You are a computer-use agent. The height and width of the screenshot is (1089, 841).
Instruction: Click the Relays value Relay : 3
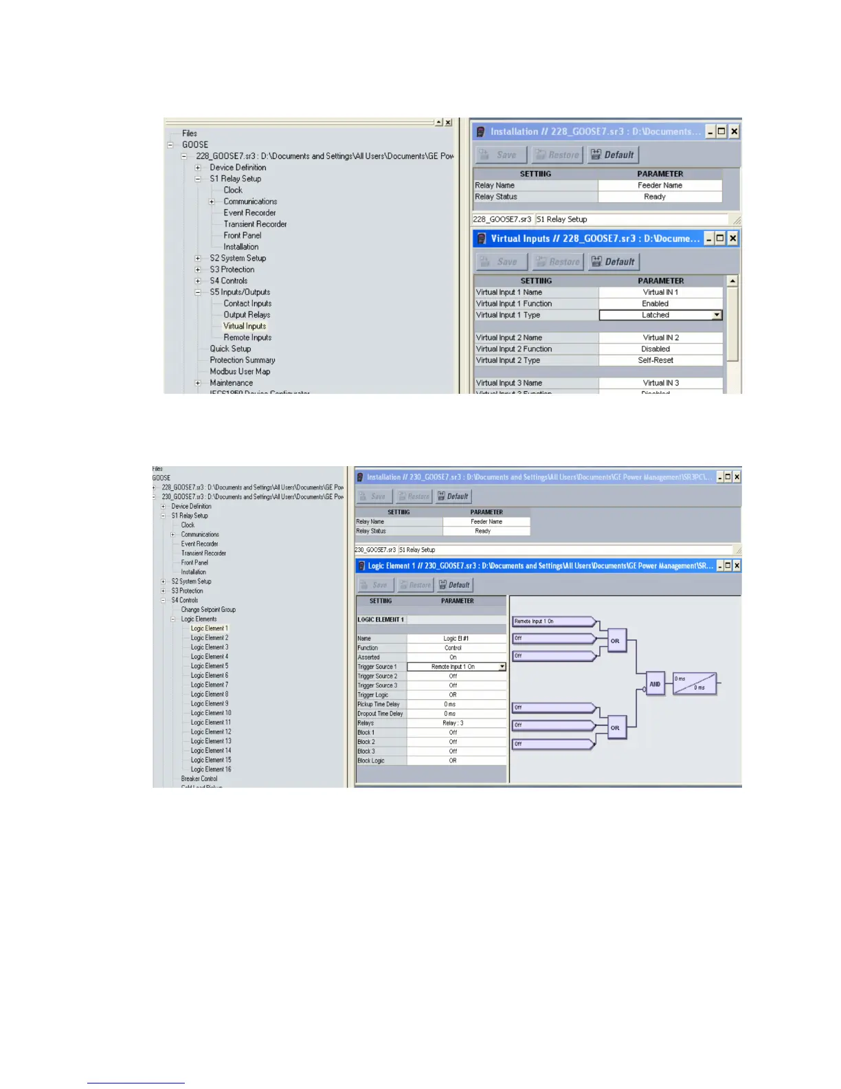pos(456,723)
